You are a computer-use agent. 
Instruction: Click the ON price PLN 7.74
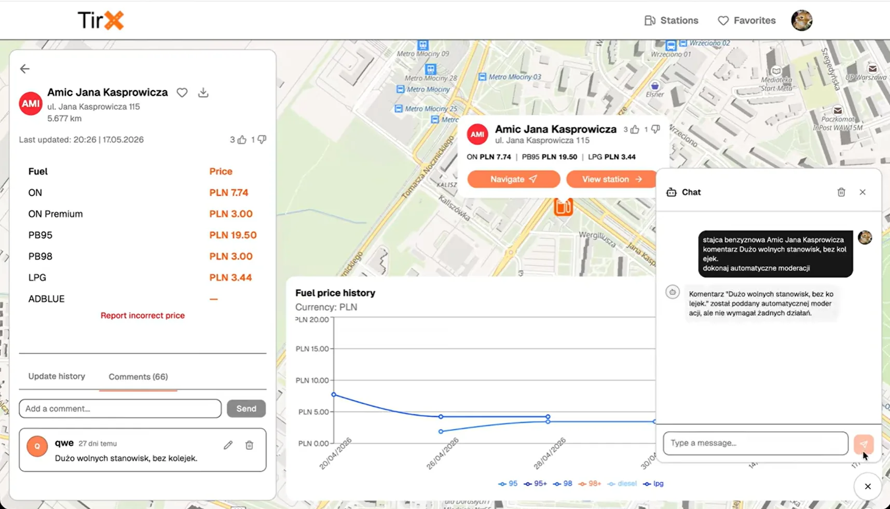(229, 193)
